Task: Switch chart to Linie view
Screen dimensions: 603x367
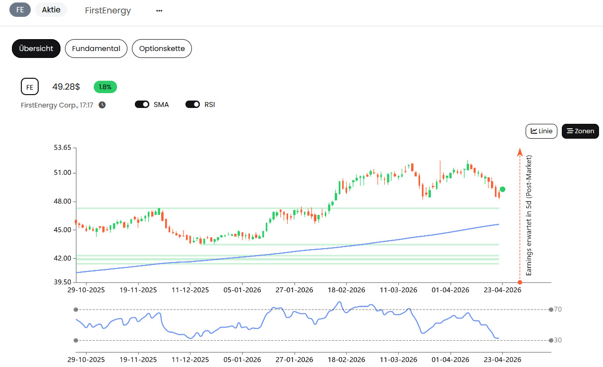Action: (x=542, y=131)
